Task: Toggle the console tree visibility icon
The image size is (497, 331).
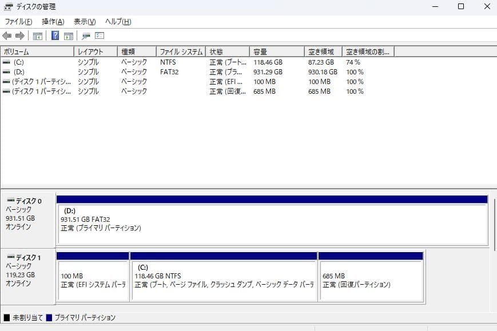Action: tap(38, 35)
